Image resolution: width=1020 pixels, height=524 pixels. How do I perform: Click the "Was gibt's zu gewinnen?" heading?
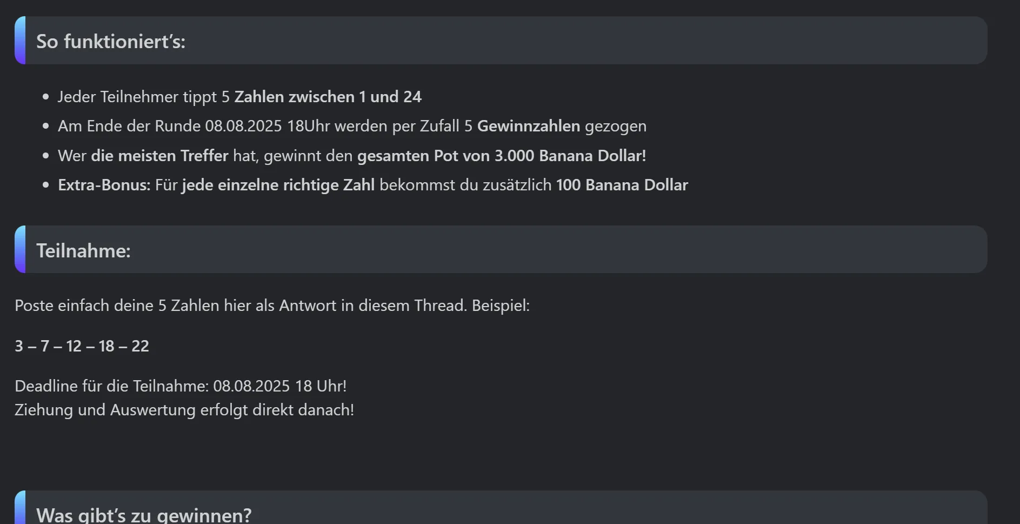click(x=144, y=514)
